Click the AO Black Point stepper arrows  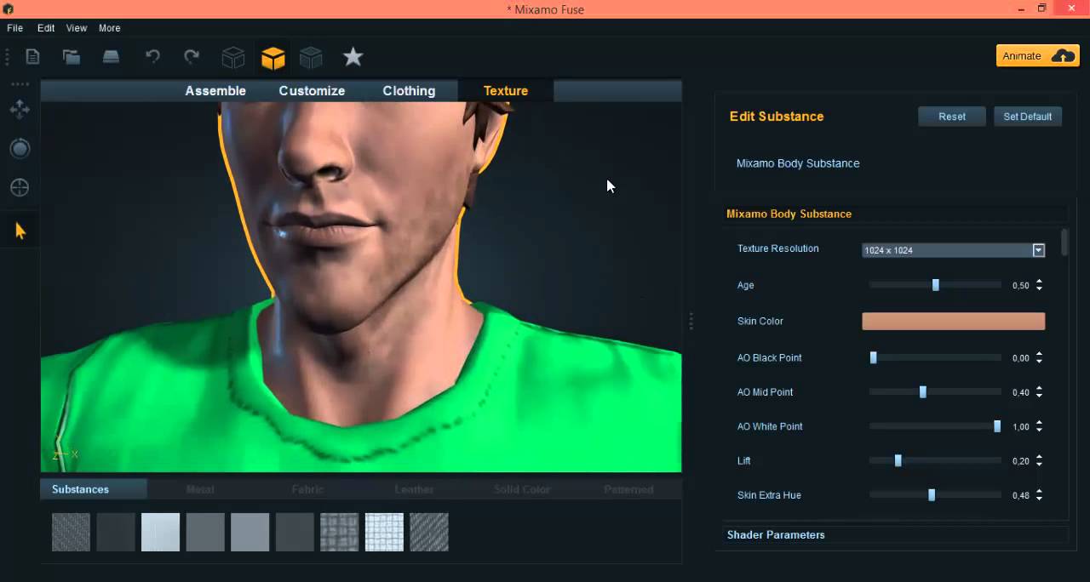click(1039, 357)
